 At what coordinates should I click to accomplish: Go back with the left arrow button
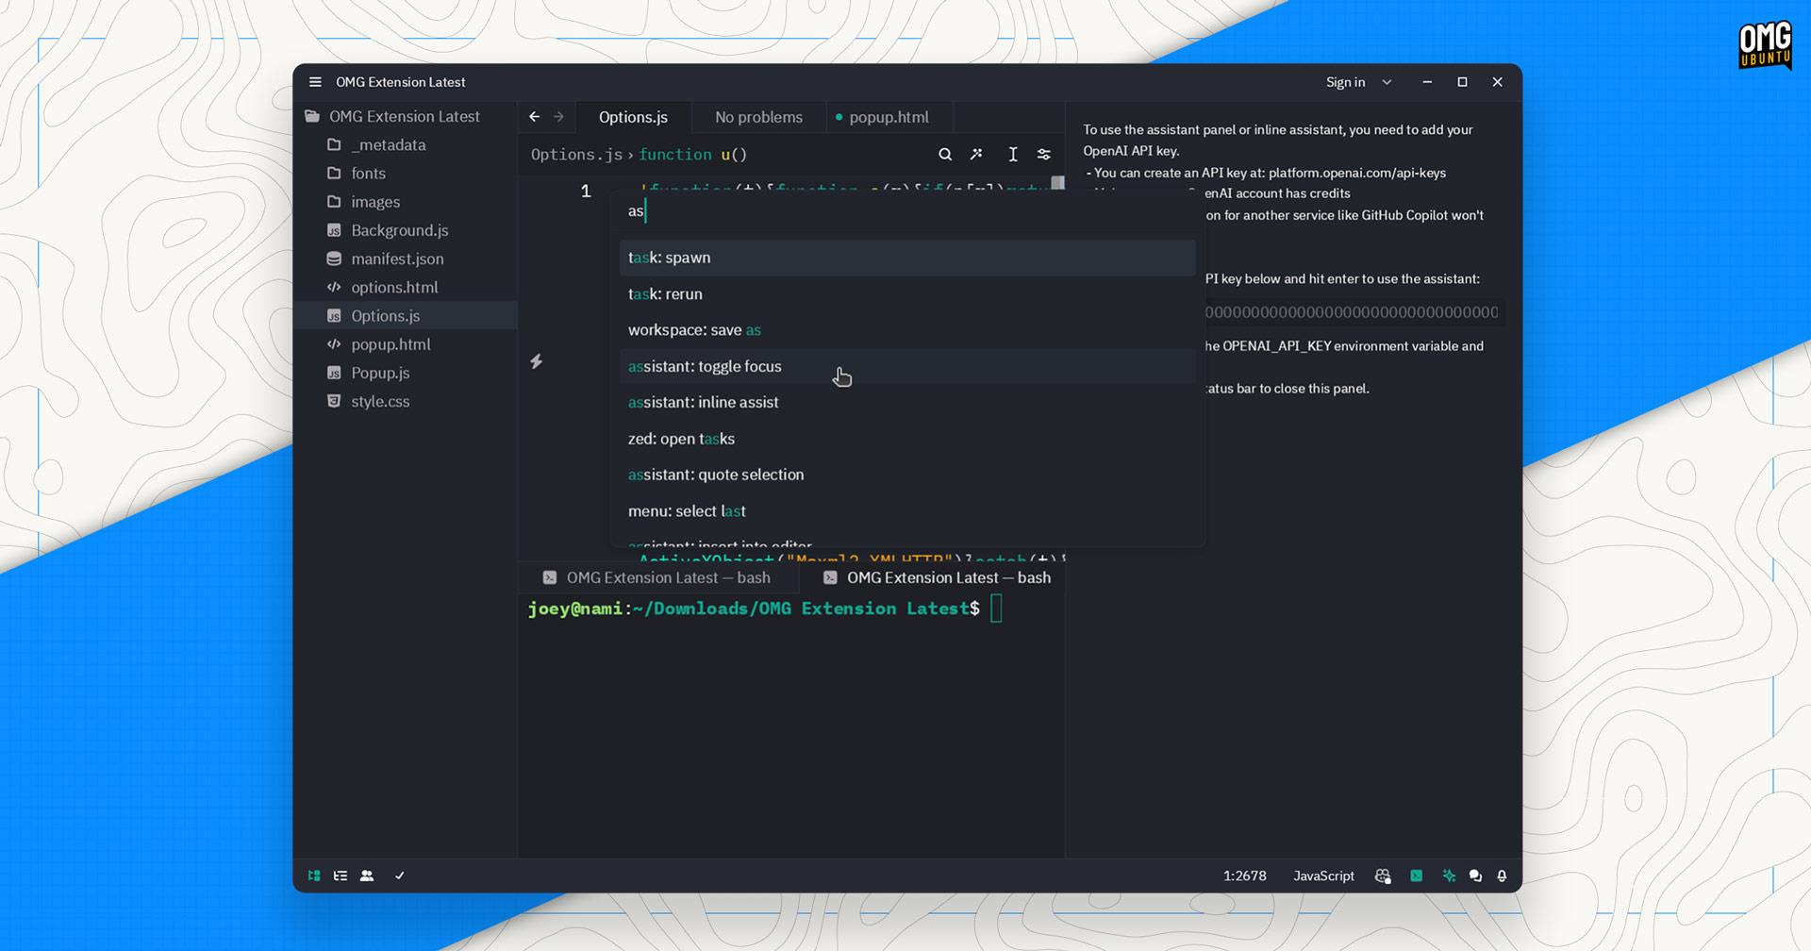coord(535,117)
